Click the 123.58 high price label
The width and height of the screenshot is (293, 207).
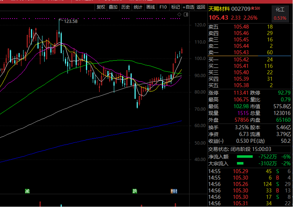[x=71, y=21]
